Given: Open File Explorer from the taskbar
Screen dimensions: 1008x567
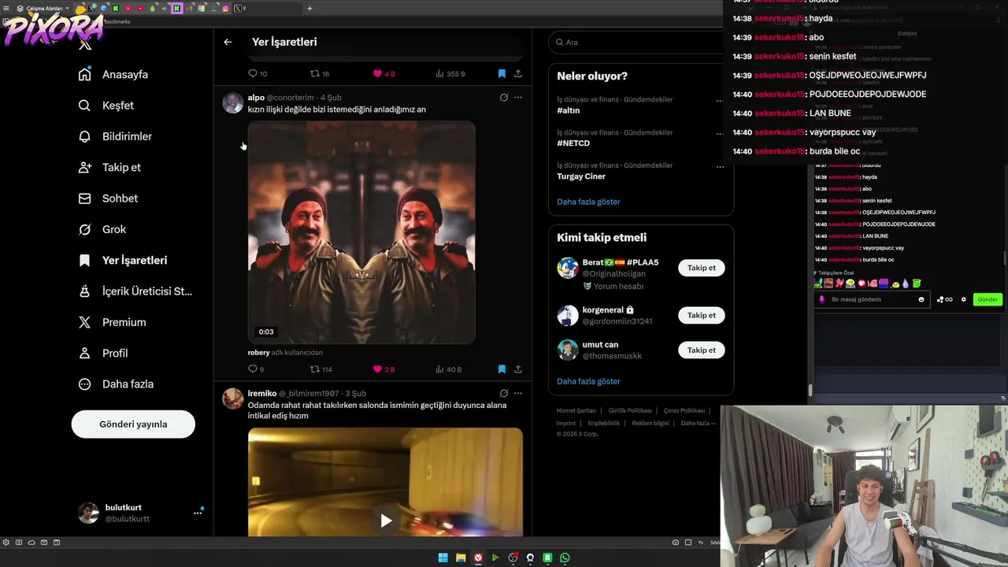Looking at the screenshot, I should (x=460, y=558).
